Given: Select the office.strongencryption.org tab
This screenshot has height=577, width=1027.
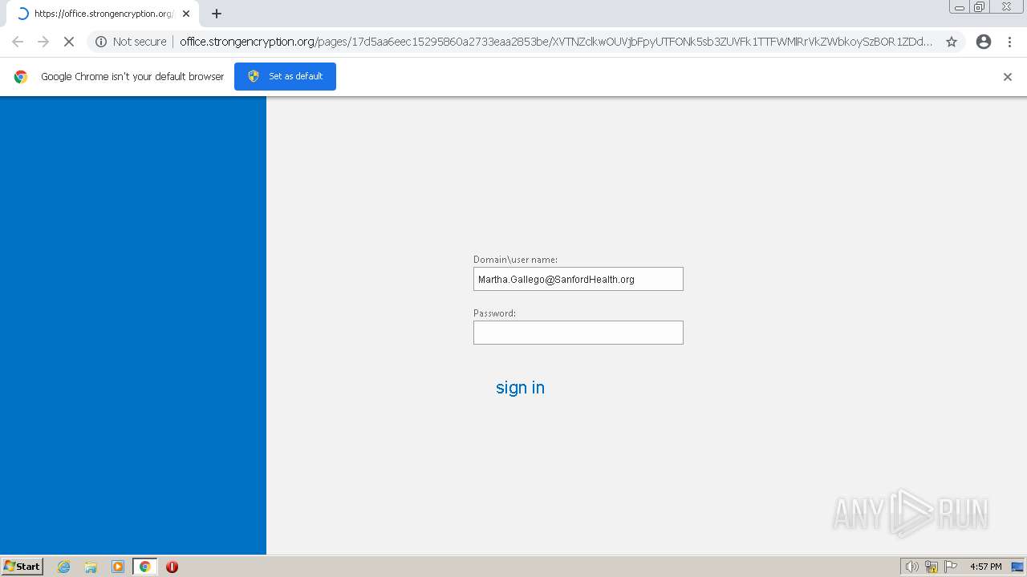Looking at the screenshot, I should point(102,14).
